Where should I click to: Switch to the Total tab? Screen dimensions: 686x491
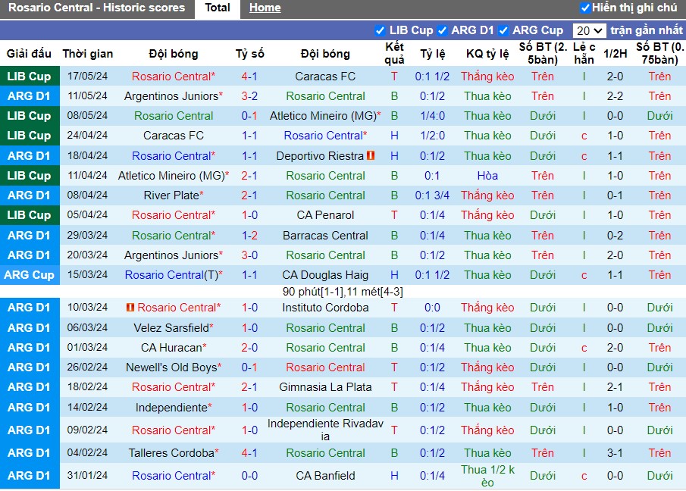[x=218, y=8]
